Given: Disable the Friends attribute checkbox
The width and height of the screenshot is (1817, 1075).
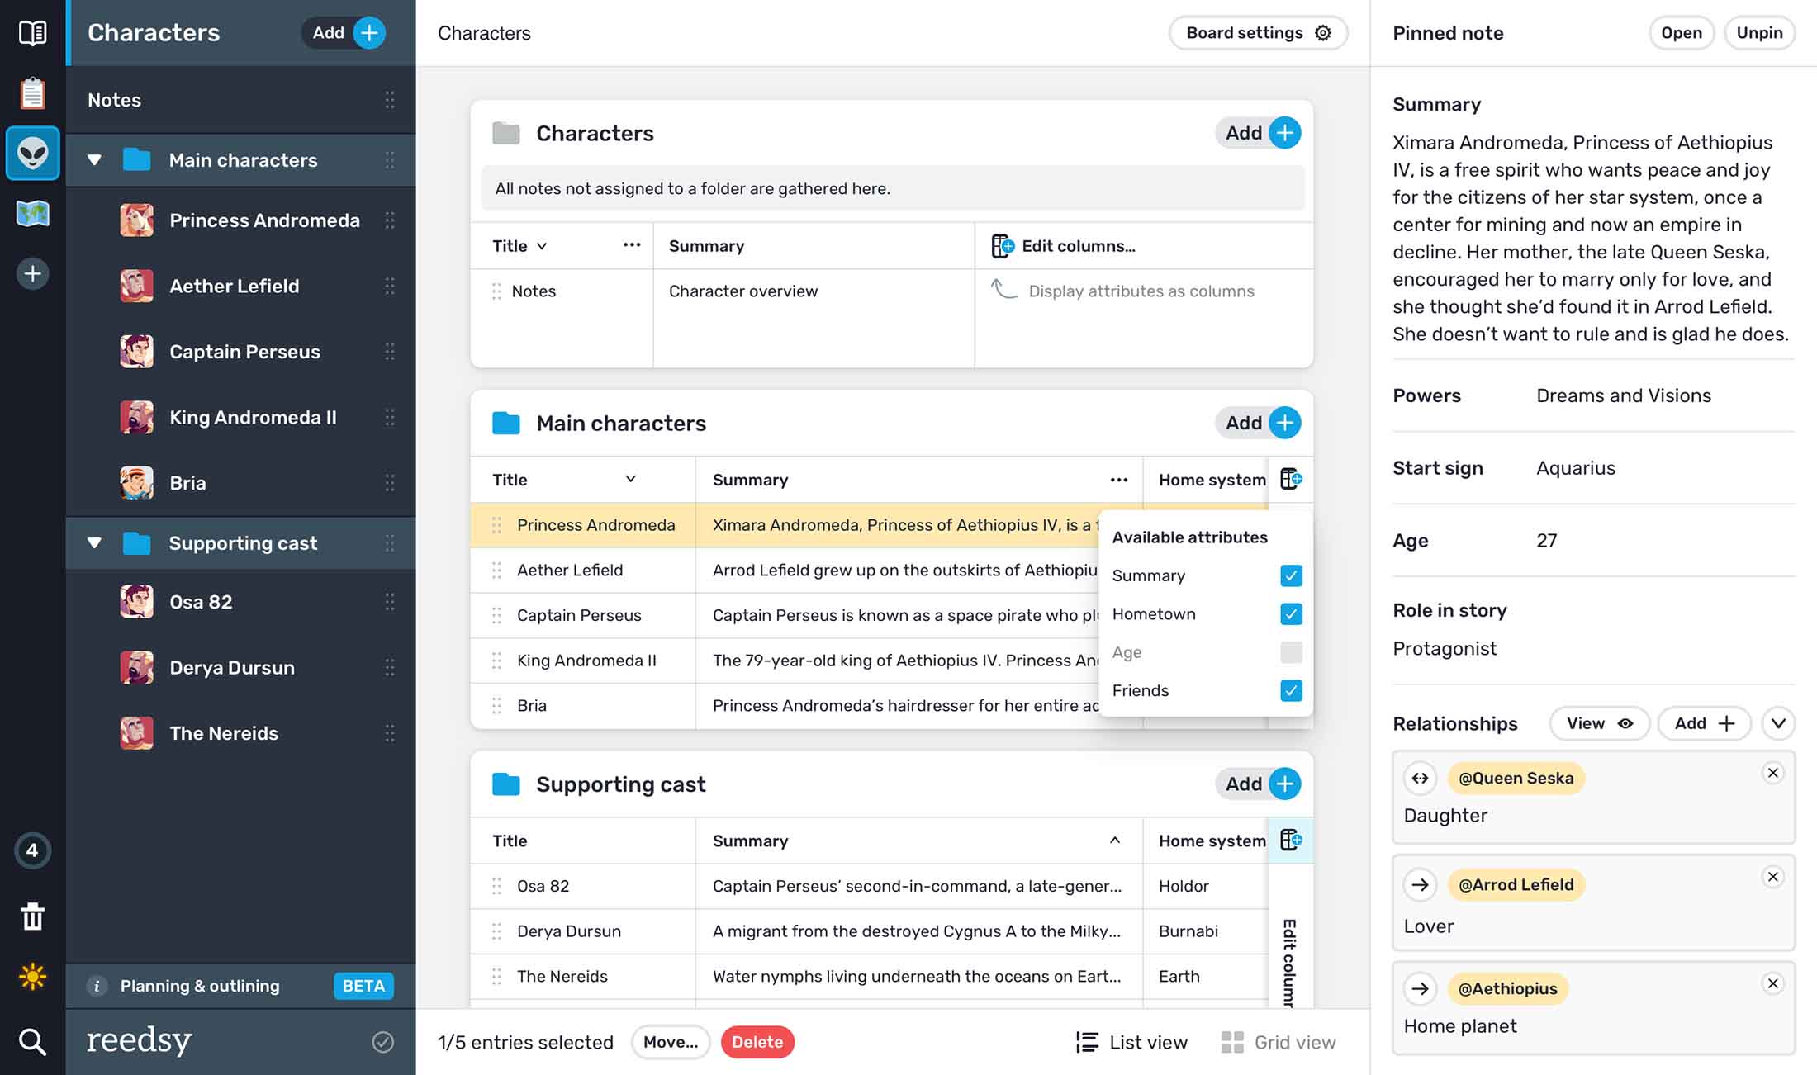Looking at the screenshot, I should [x=1290, y=690].
